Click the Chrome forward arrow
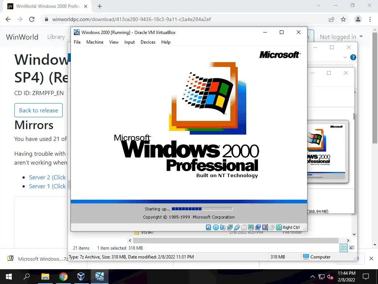Image resolution: width=378 pixels, height=284 pixels. coord(20,19)
